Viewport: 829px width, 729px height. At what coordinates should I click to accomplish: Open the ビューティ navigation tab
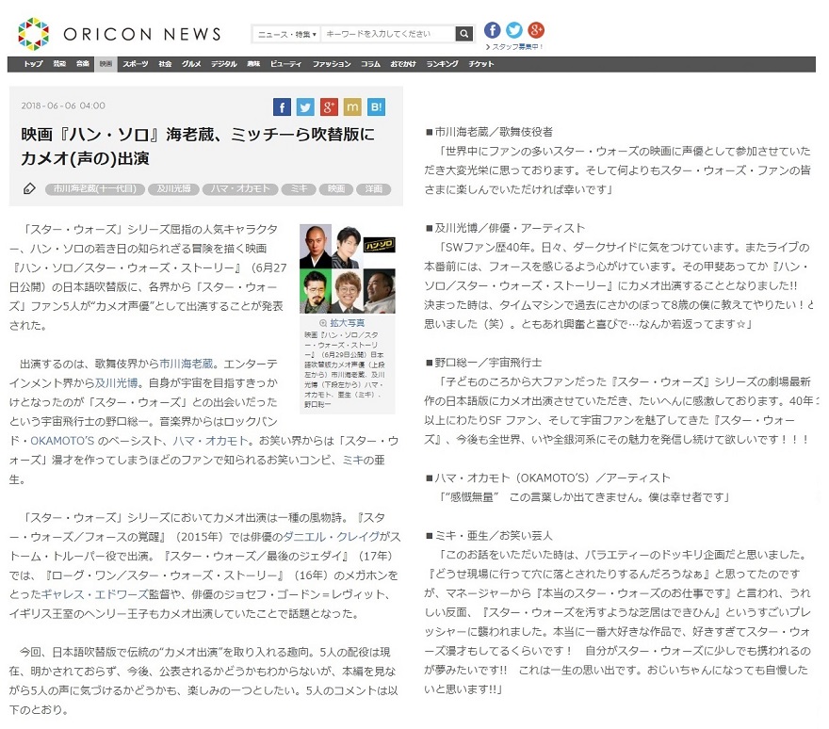pyautogui.click(x=285, y=64)
